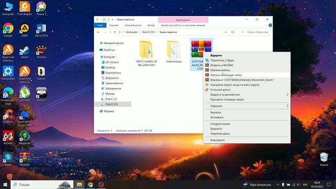The height and width of the screenshot is (189, 336).
Task: Choose 'Вирізати' in context menu
Action: click(247, 112)
